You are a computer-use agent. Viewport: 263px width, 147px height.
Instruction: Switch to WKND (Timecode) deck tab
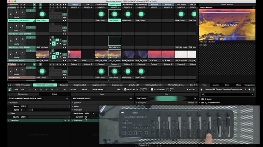pyautogui.click(x=22, y=85)
